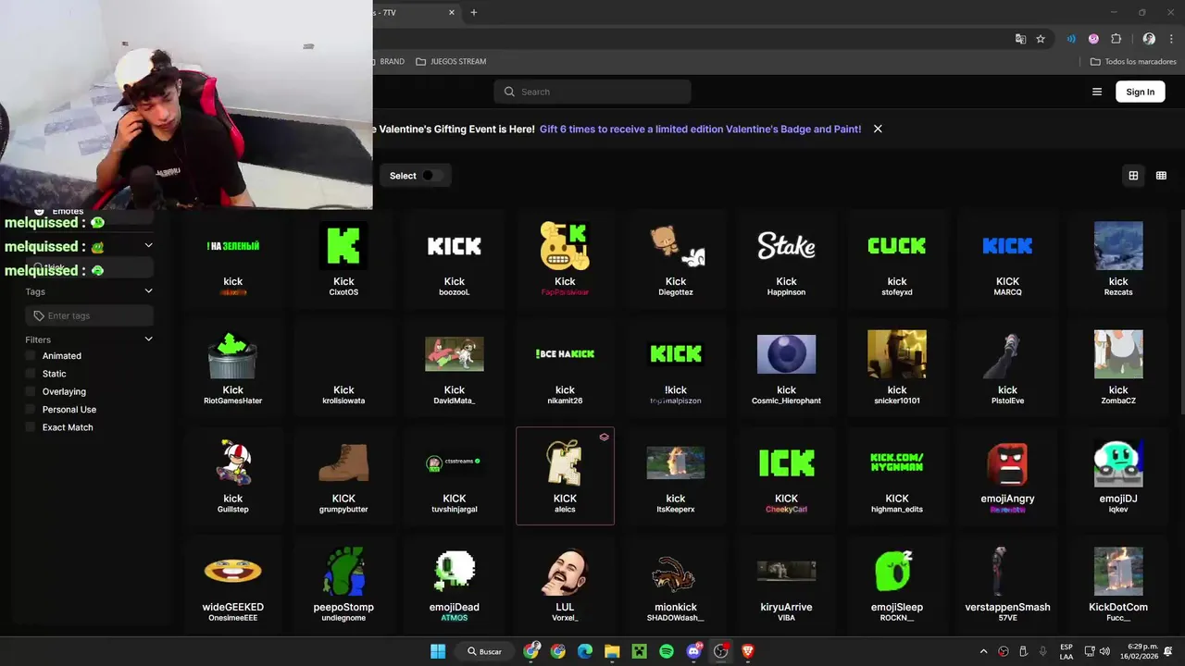The height and width of the screenshot is (666, 1185).
Task: Open the hamburger menu beside Sign In
Action: click(1097, 92)
